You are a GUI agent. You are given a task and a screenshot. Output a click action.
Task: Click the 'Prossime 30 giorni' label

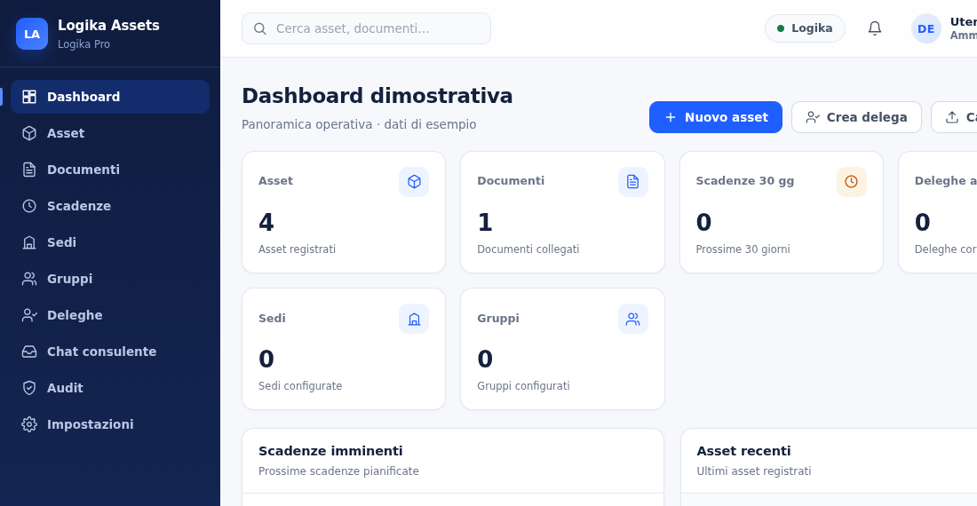(743, 249)
